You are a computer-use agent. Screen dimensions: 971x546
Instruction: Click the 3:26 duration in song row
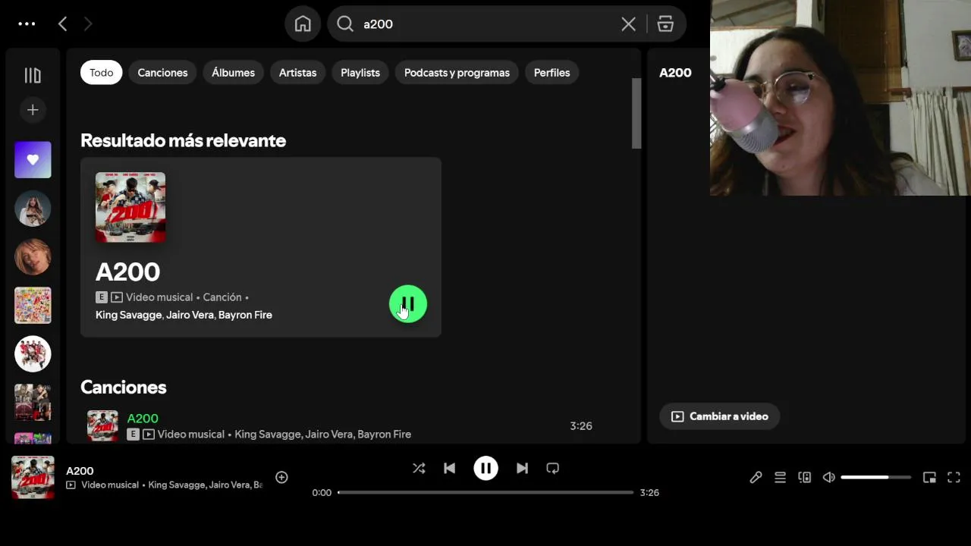(581, 426)
